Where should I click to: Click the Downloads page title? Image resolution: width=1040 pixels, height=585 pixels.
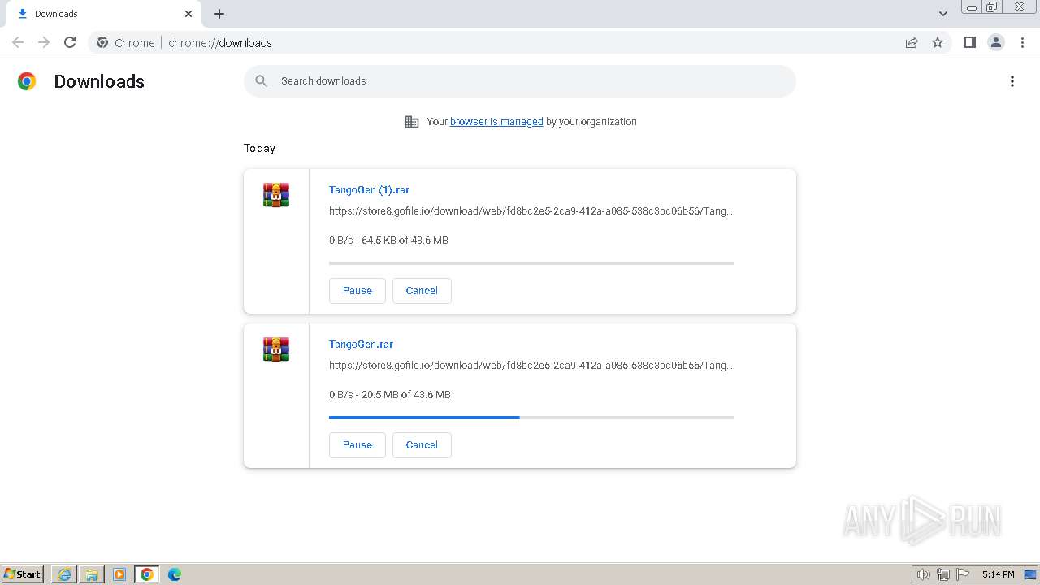pos(99,81)
